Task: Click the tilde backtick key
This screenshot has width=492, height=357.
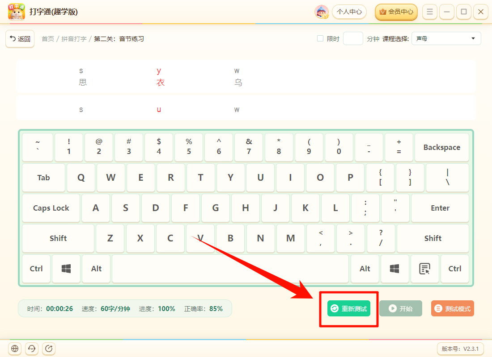Action: (38, 147)
